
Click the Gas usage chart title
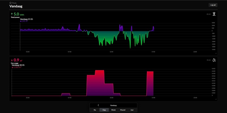pos(15,63)
